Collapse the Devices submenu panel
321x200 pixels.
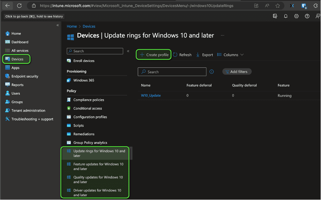click(x=128, y=51)
